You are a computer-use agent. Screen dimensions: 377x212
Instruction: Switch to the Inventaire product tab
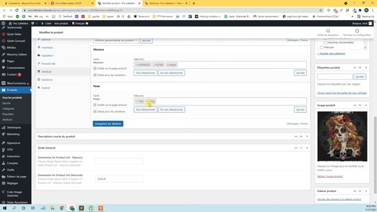(47, 48)
